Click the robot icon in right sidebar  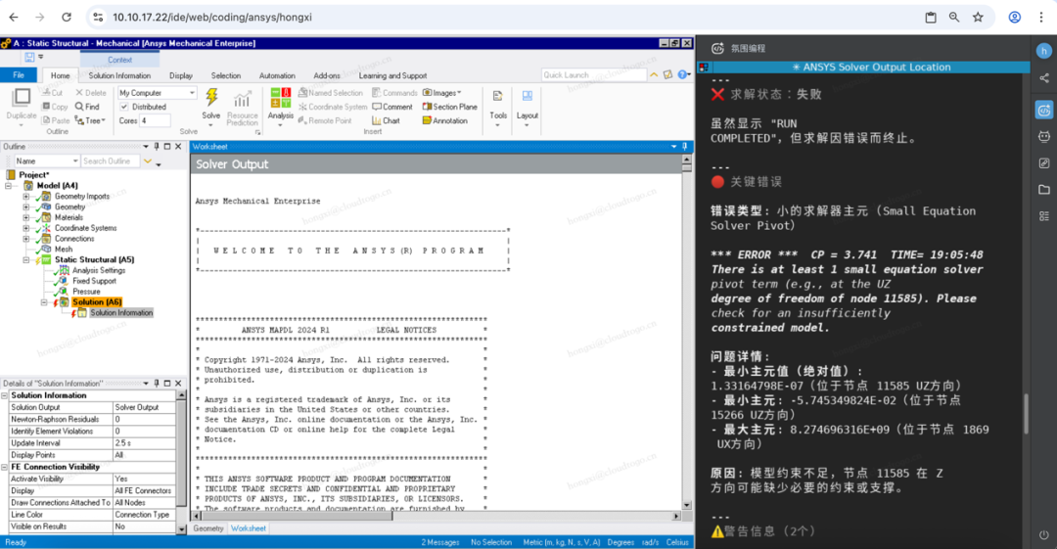pos(1044,136)
